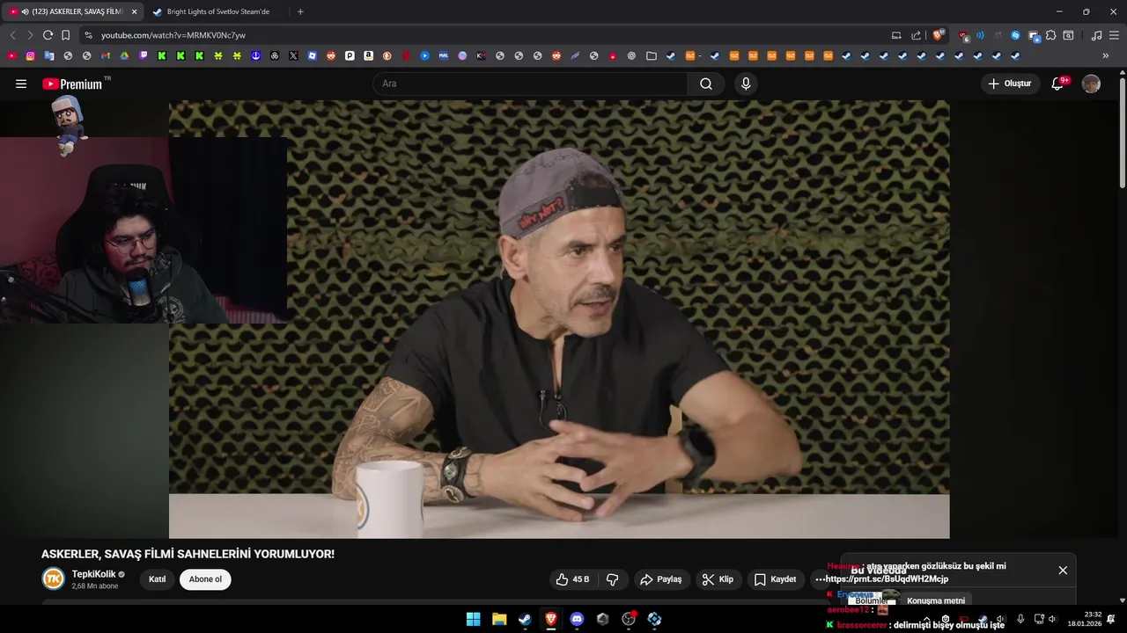Expand hidden bookmarks chevron
1127x633 pixels.
(x=1106, y=55)
